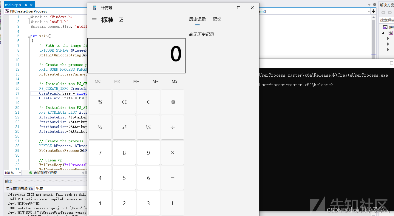Click the percent button on Calculator
The width and height of the screenshot is (394, 216).
click(x=100, y=102)
